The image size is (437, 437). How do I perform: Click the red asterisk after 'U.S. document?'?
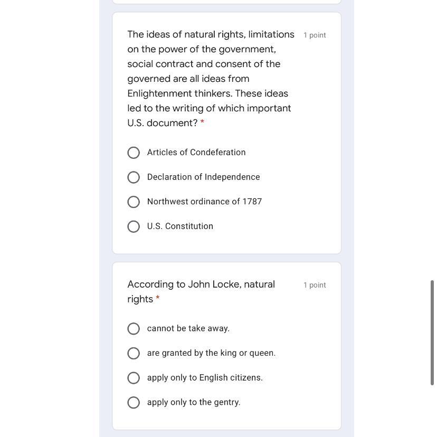(202, 122)
